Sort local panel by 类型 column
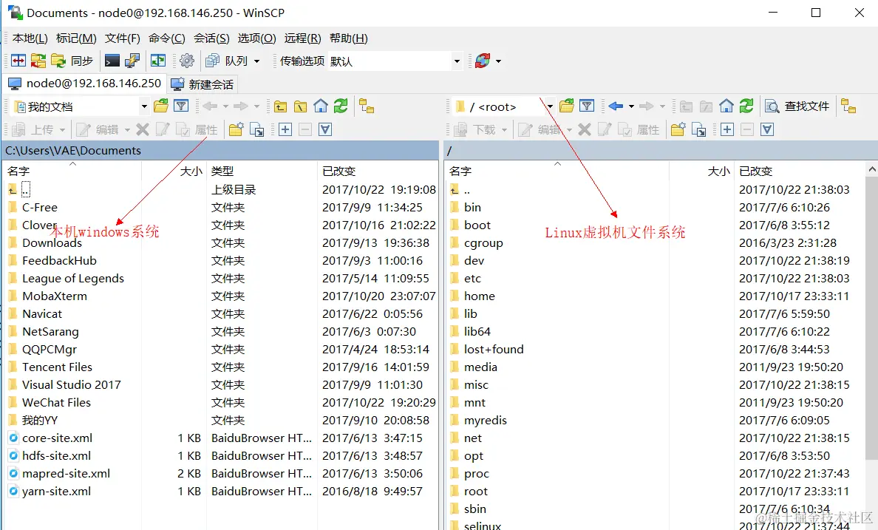Image resolution: width=878 pixels, height=530 pixels. pos(262,171)
